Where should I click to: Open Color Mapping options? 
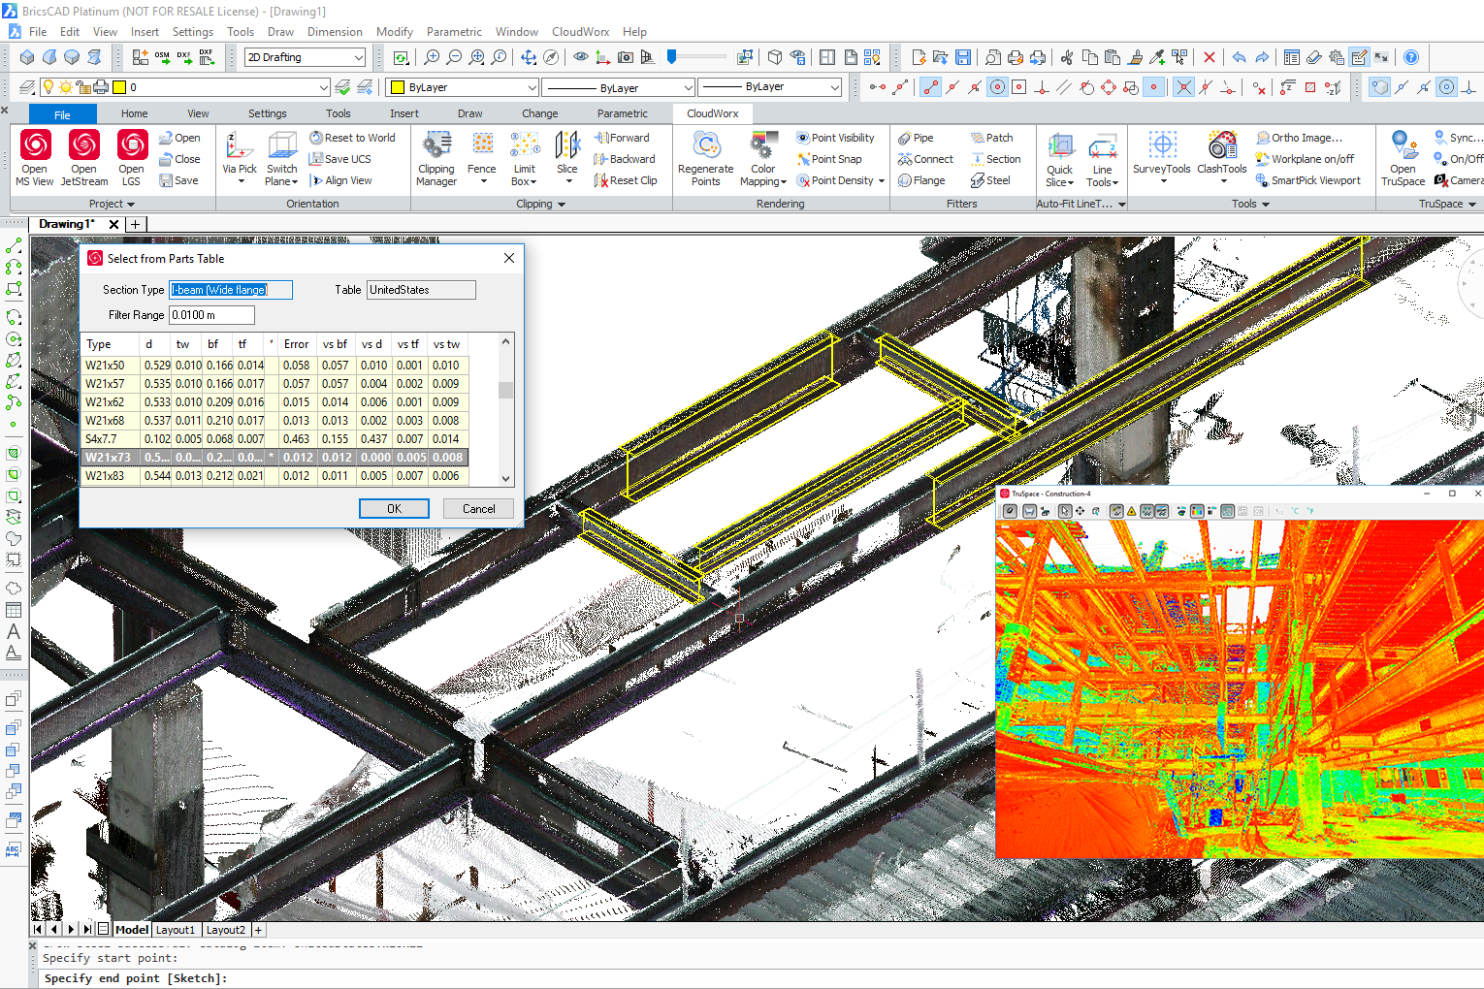coord(763,158)
